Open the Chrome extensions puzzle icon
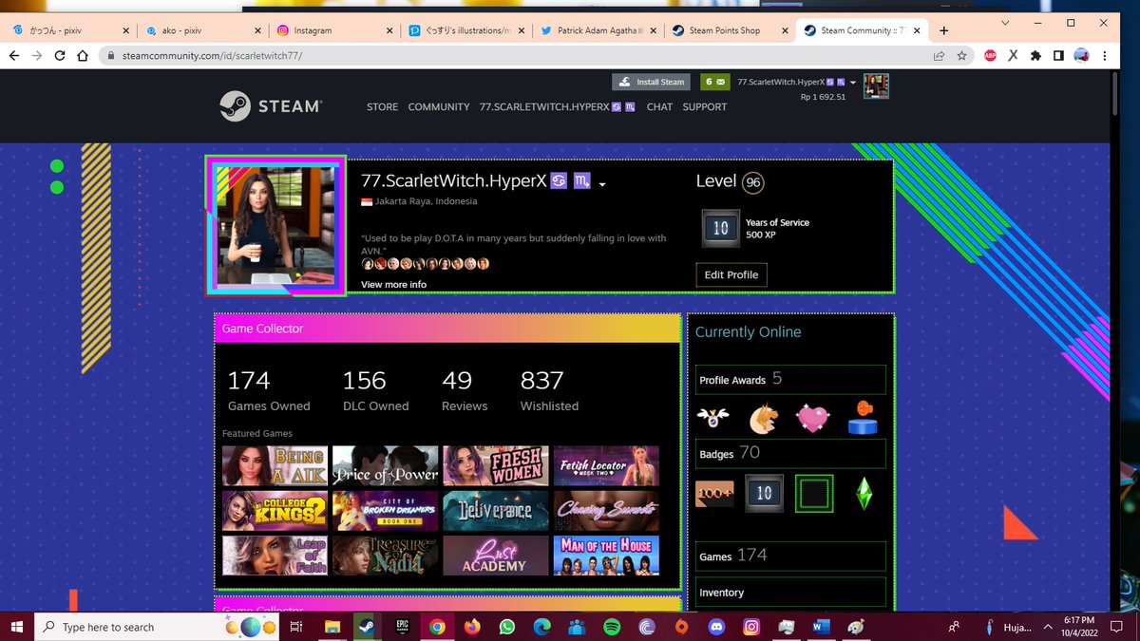 click(x=1035, y=56)
